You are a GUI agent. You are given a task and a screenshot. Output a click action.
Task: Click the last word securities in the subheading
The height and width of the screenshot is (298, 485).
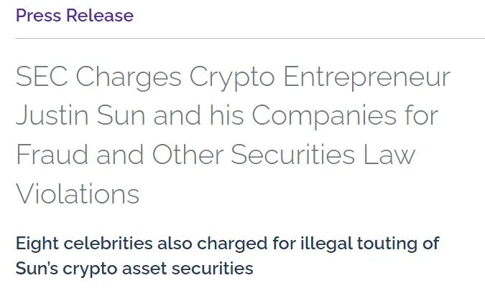click(214, 269)
